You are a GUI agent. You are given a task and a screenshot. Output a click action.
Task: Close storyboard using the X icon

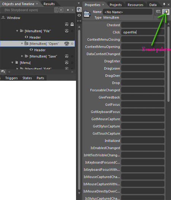(61, 10)
